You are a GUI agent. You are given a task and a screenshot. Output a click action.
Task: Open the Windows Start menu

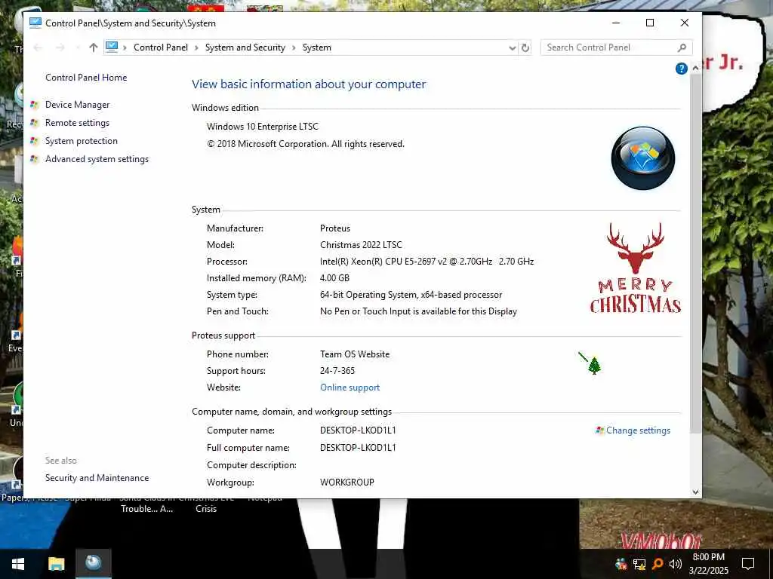tap(18, 564)
